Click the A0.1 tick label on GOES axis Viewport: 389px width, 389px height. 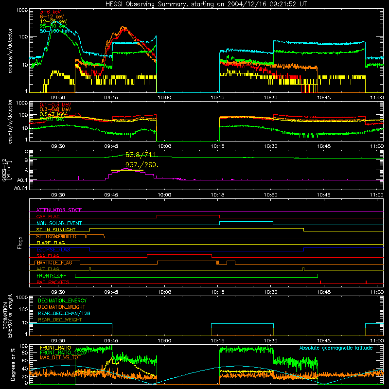click(x=22, y=180)
